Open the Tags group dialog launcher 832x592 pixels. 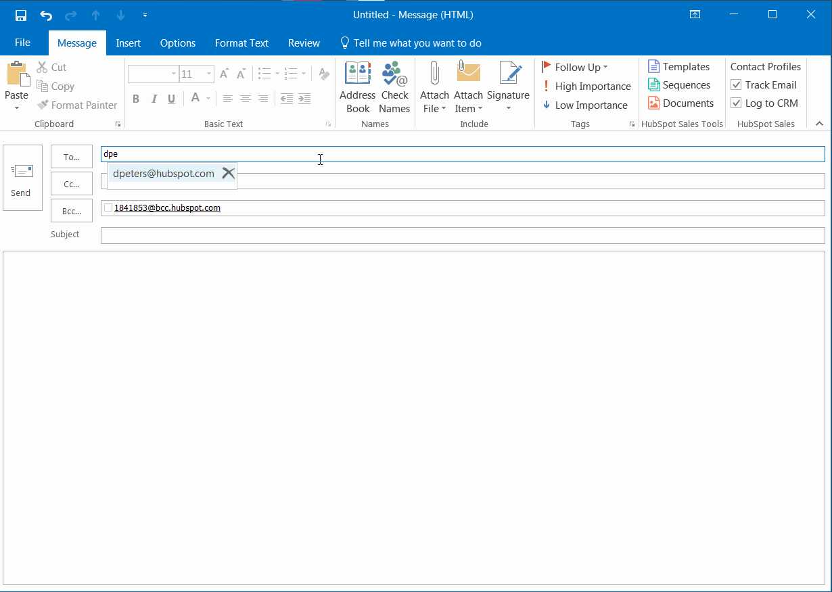632,124
